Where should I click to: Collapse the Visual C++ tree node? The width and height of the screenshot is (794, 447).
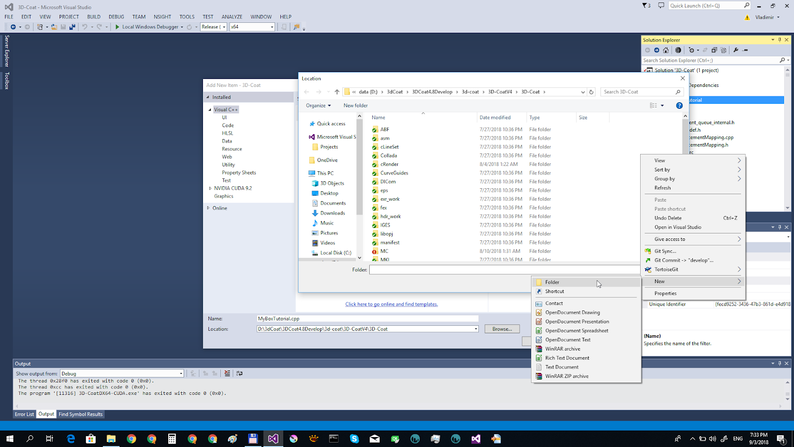[210, 109]
